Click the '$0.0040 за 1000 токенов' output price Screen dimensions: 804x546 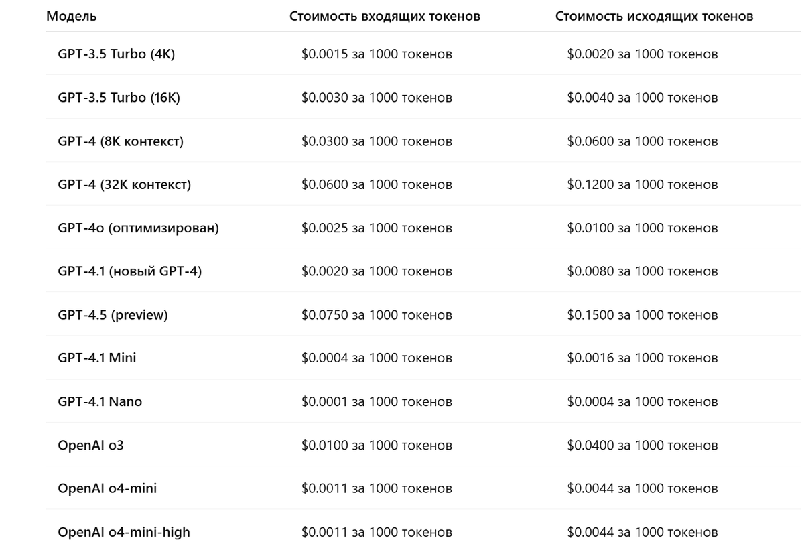643,98
